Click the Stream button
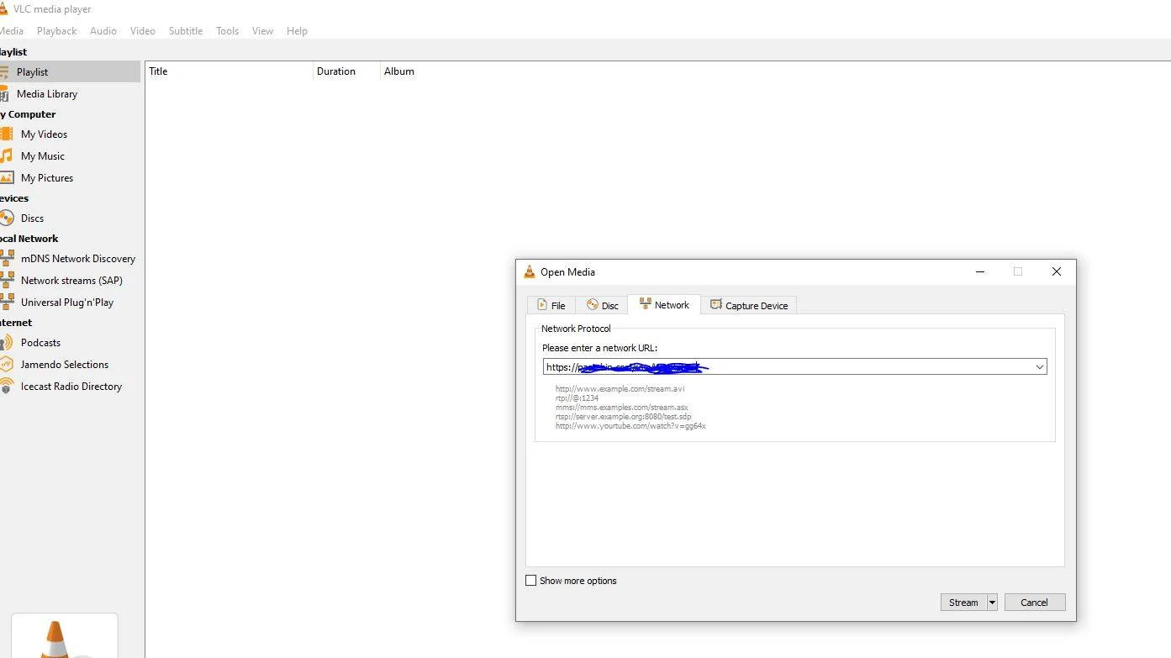1171x658 pixels. click(x=963, y=603)
